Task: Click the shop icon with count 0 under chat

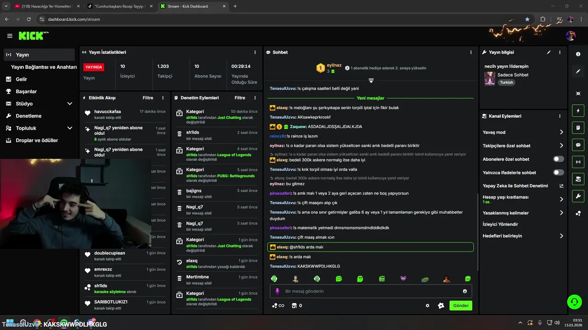Action: click(x=296, y=306)
